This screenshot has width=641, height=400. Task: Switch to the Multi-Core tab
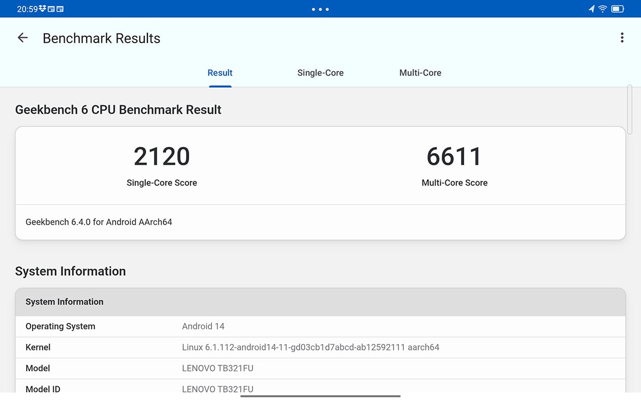click(x=420, y=73)
